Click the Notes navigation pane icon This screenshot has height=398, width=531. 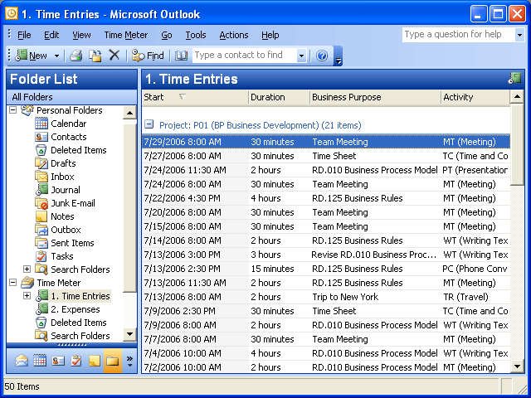[95, 362]
